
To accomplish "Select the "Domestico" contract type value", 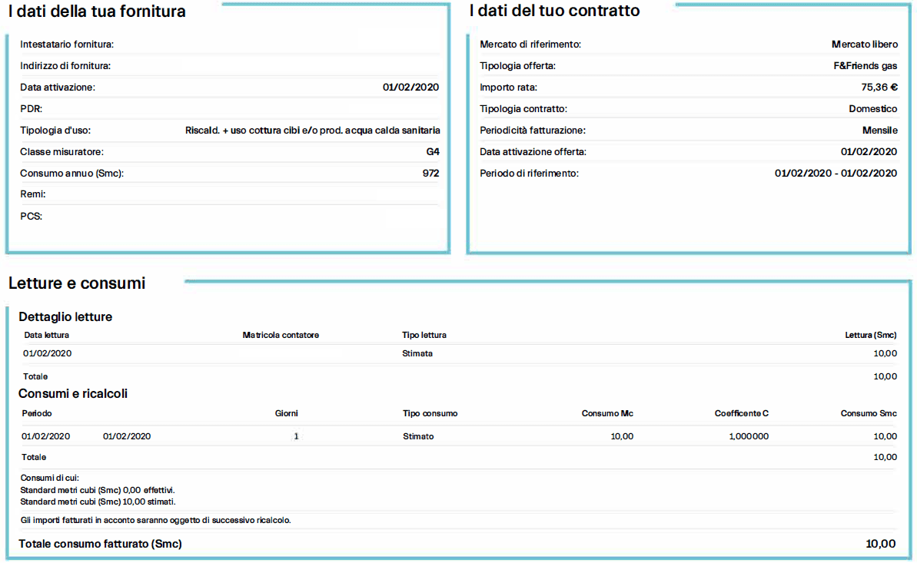I will pyautogui.click(x=872, y=109).
